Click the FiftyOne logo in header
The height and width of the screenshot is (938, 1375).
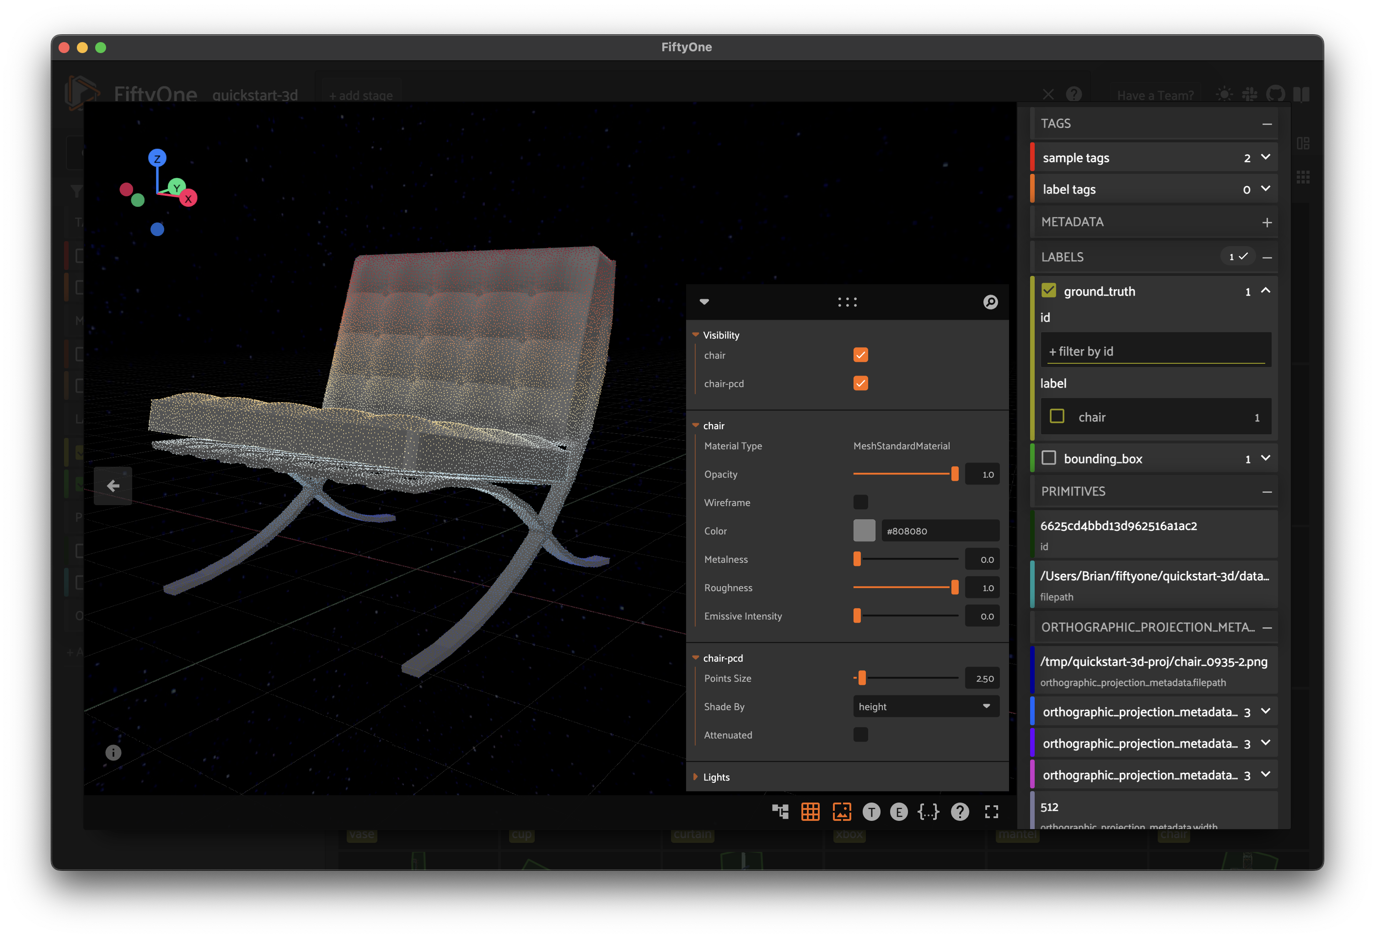[82, 93]
